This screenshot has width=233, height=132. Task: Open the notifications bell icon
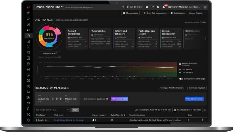point(164,7)
